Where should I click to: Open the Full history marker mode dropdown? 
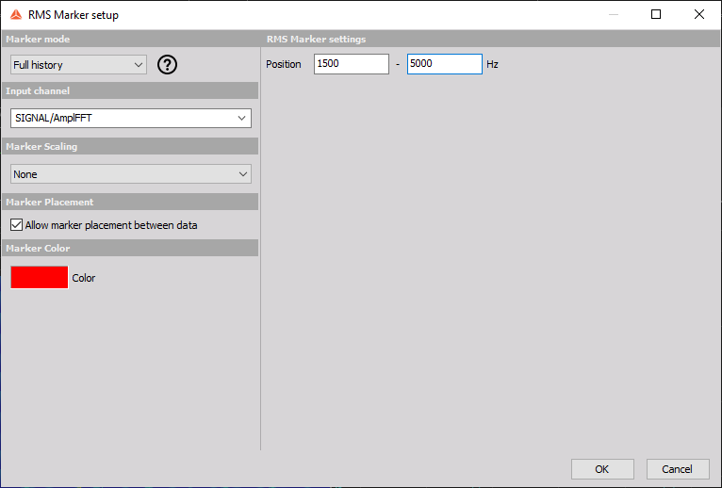tap(78, 65)
